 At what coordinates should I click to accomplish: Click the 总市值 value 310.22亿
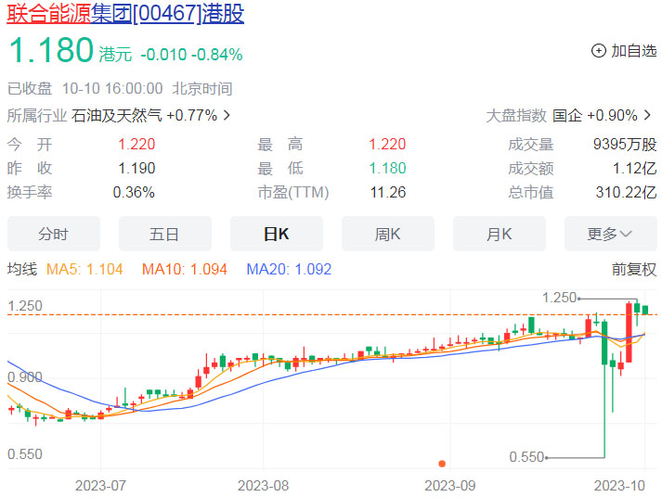pos(626,192)
